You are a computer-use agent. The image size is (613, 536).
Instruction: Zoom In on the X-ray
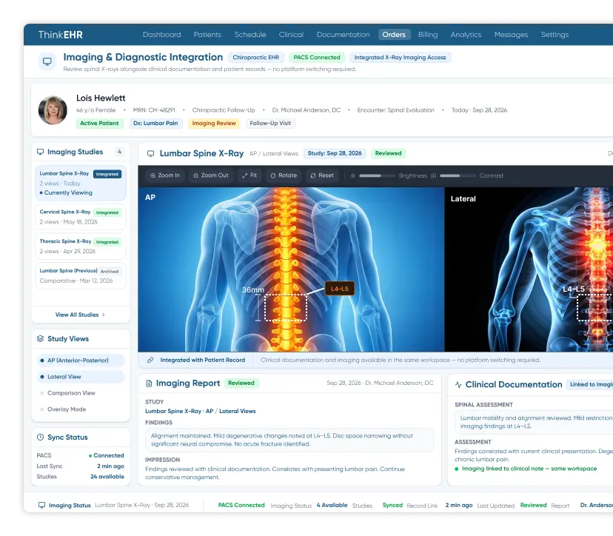click(x=165, y=175)
